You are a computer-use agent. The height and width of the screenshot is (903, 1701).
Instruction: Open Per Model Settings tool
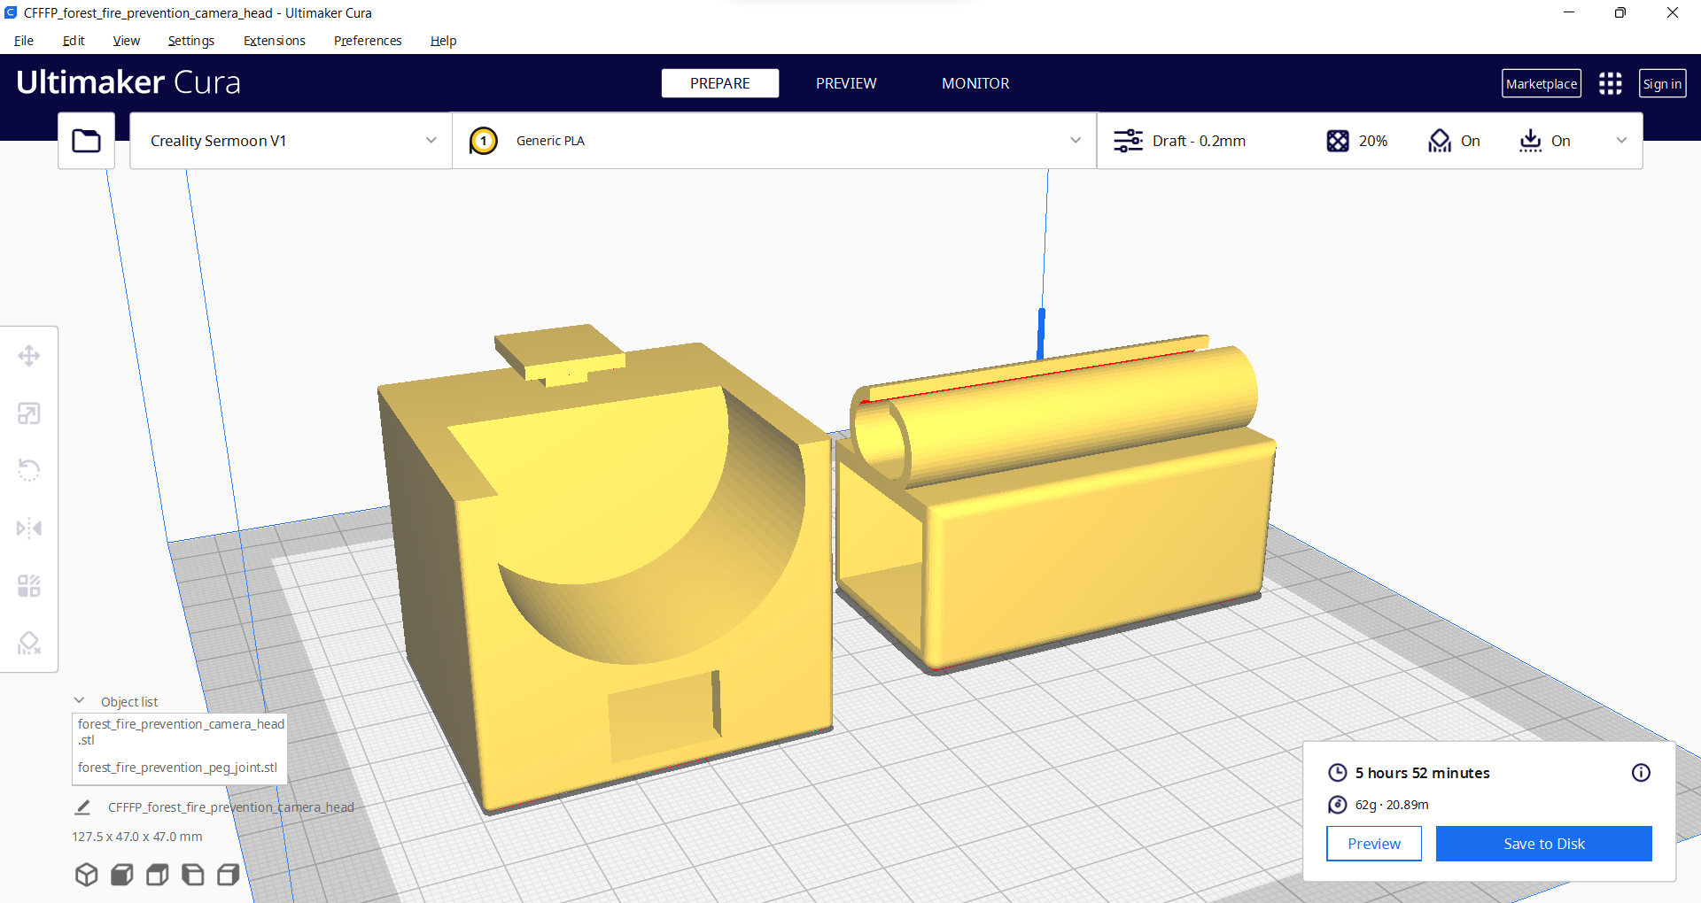[29, 585]
